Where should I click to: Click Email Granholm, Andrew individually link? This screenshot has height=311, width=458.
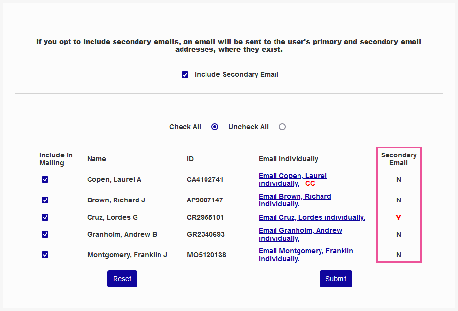point(300,231)
